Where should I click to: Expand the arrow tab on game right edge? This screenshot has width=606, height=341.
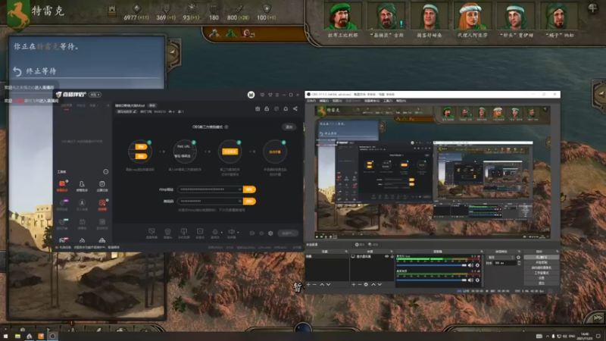600,93
